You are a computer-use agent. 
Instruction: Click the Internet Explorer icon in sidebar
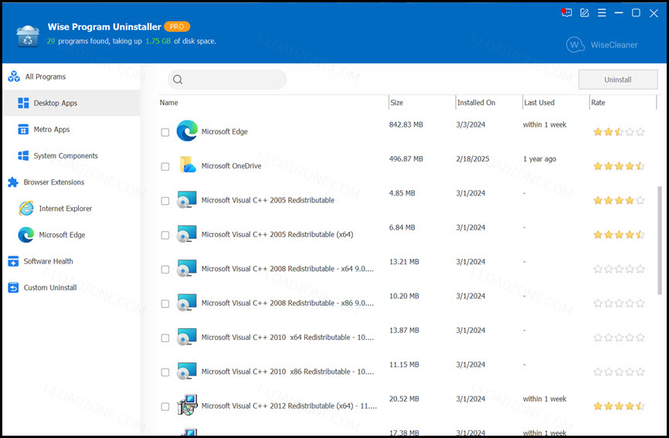click(x=26, y=208)
